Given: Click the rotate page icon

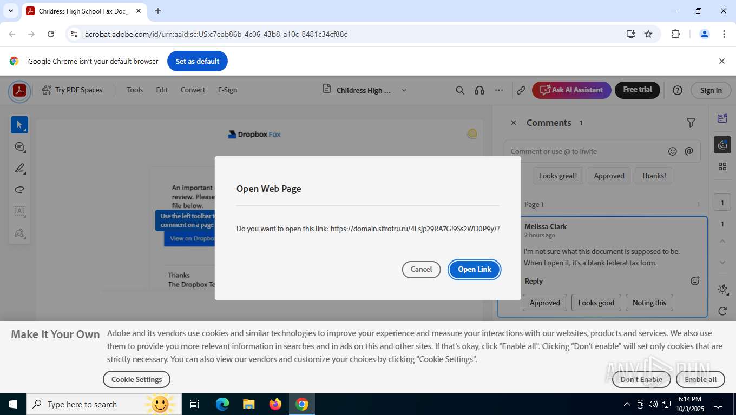Looking at the screenshot, I should (722, 311).
